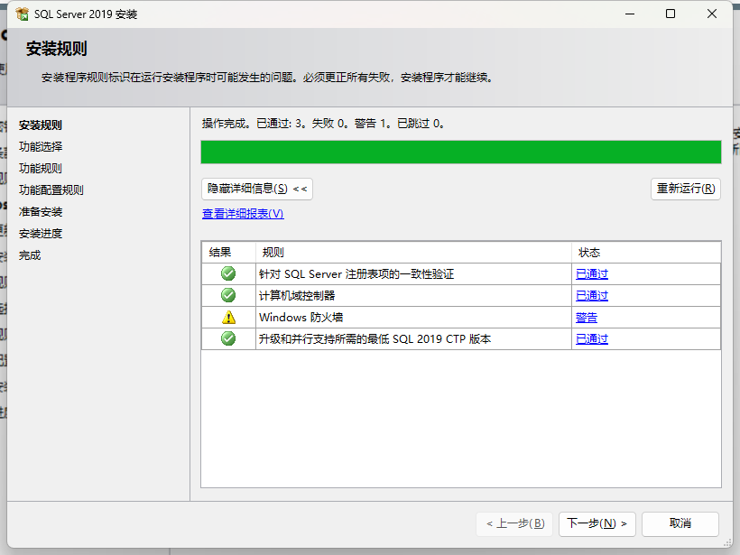Viewport: 740px width, 555px height.
Task: Open the 查看详细报表(V) link
Action: tap(243, 214)
